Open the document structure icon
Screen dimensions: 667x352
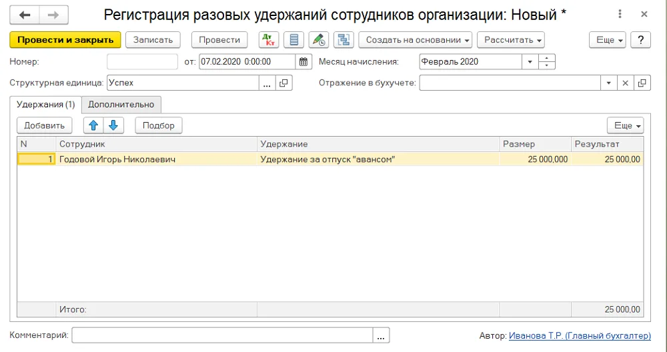click(x=344, y=40)
